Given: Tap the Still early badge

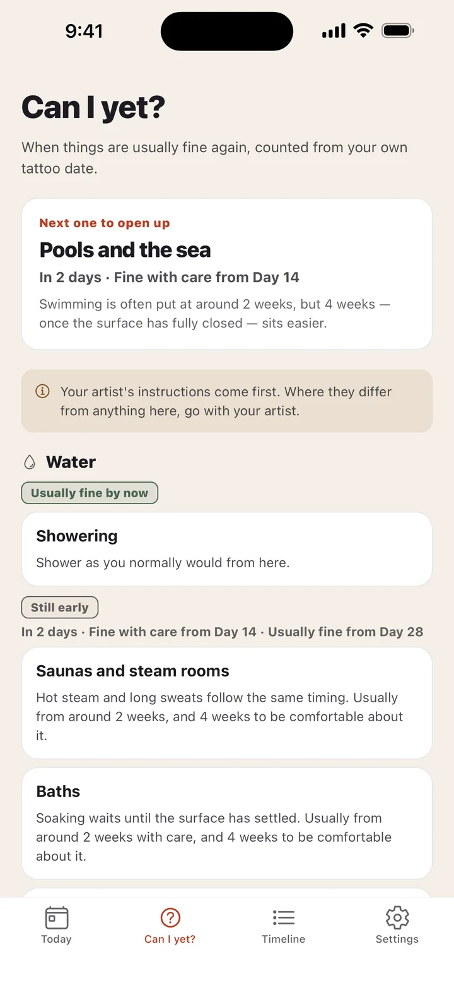Looking at the screenshot, I should (60, 607).
